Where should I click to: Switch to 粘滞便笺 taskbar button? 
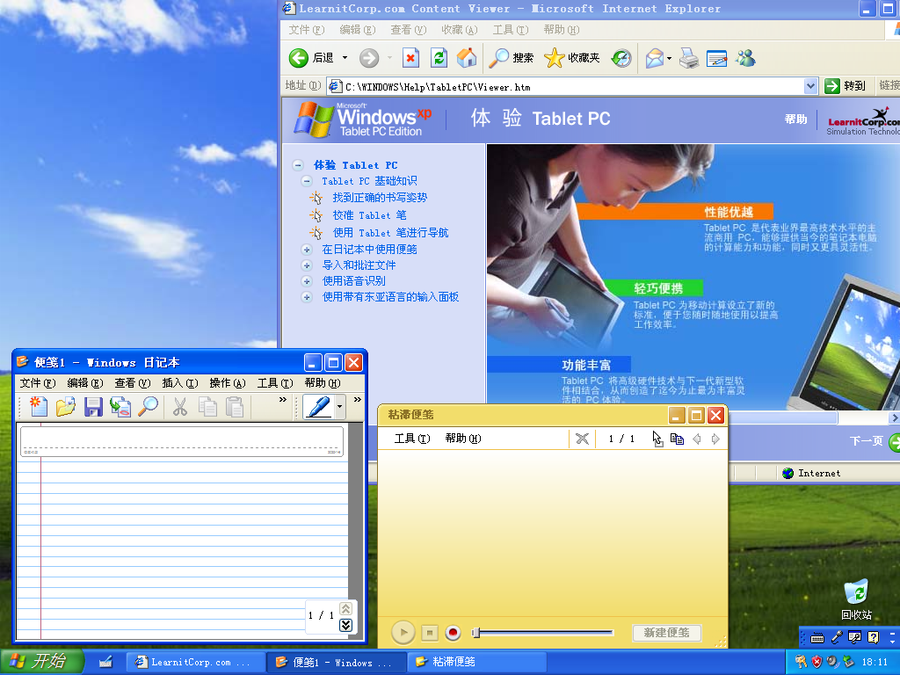click(x=476, y=662)
